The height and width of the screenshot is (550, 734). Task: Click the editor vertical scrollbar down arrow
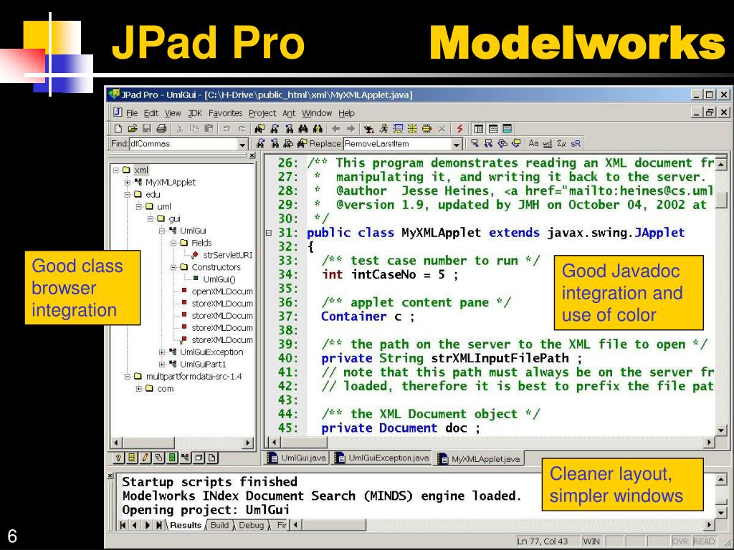click(721, 430)
